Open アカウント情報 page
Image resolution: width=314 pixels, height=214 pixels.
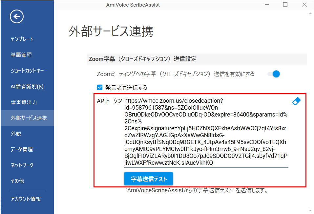pos(27,199)
